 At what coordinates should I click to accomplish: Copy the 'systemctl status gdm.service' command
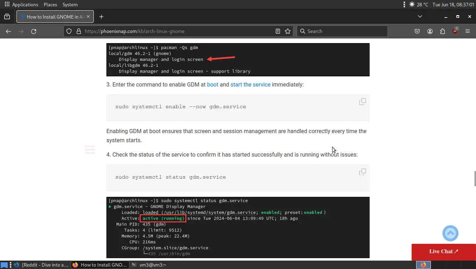coord(363,172)
